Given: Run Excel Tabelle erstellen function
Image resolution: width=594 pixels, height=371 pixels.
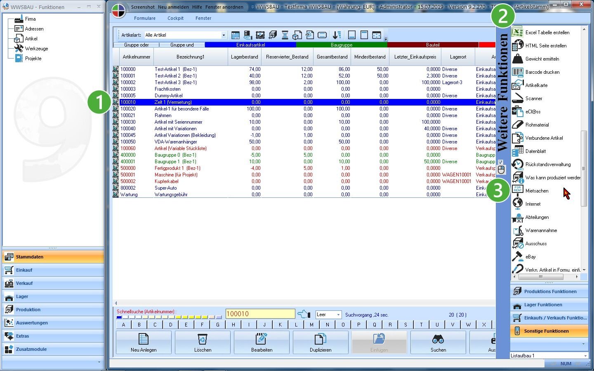Looking at the screenshot, I should pos(541,32).
